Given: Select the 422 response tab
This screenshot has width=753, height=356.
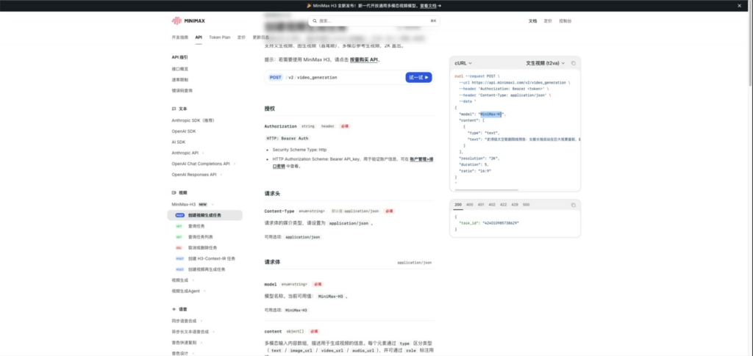Looking at the screenshot, I should (x=503, y=205).
